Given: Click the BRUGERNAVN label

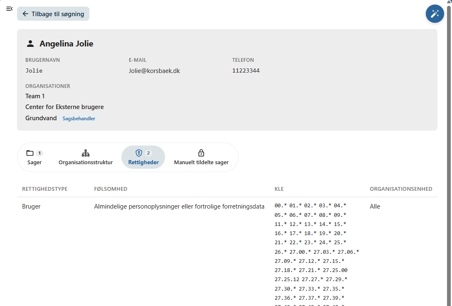Looking at the screenshot, I should tap(43, 60).
